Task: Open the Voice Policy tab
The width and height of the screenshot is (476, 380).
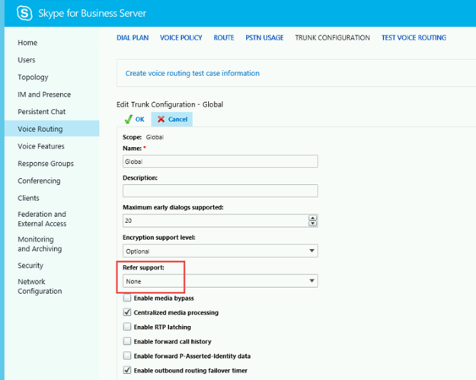Action: click(x=180, y=37)
